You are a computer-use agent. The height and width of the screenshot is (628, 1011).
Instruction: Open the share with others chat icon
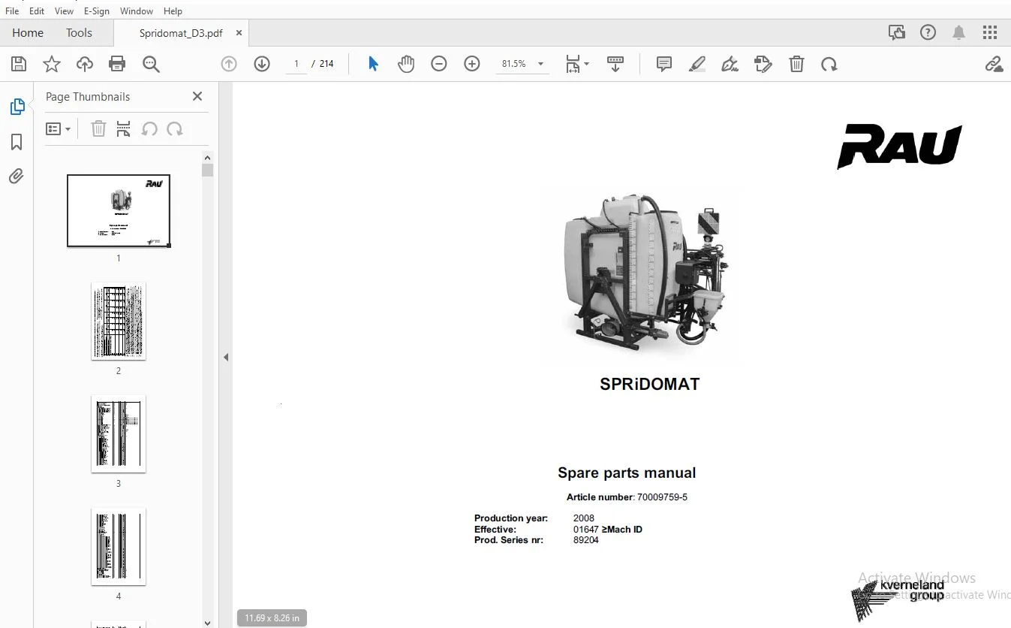coord(896,32)
